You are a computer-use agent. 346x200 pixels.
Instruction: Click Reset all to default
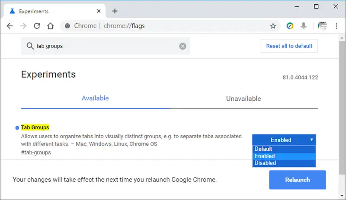(289, 46)
